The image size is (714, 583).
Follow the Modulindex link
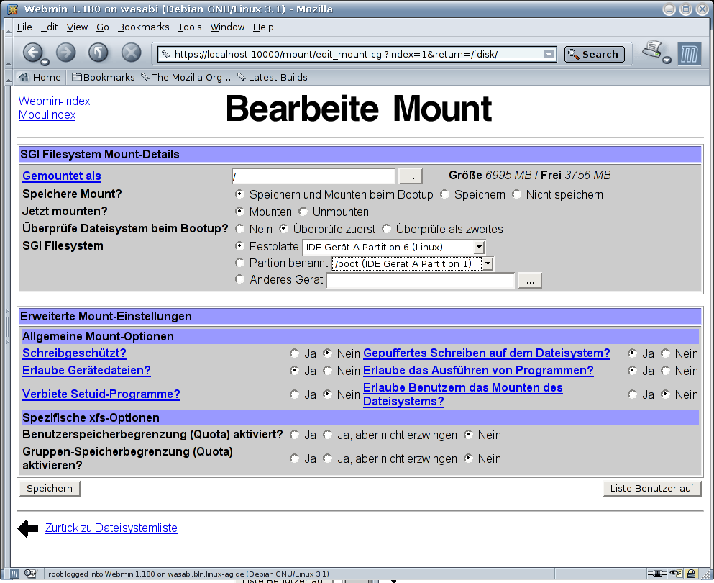[x=47, y=115]
